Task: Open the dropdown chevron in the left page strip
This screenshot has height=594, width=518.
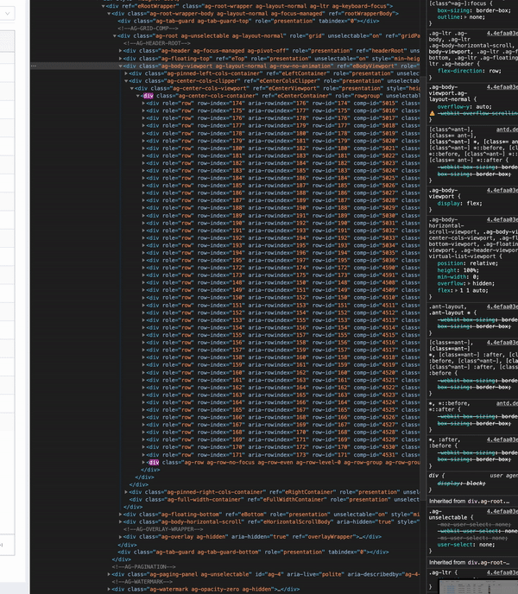Action: (x=7, y=13)
